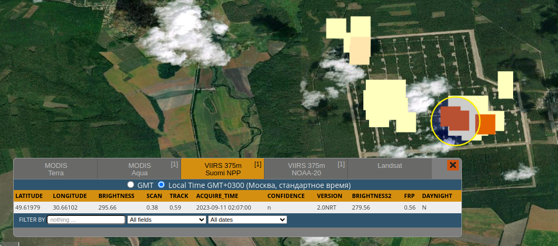Sort by the LATITUDE column header

[29, 196]
